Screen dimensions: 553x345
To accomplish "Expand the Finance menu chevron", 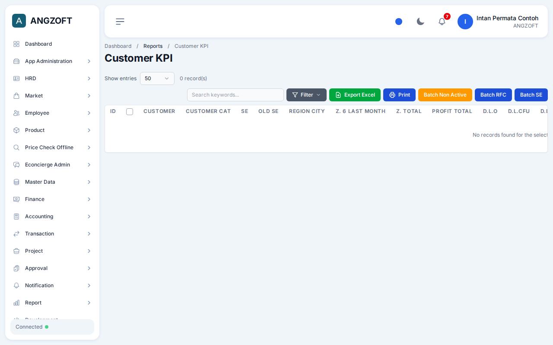I will [x=89, y=199].
